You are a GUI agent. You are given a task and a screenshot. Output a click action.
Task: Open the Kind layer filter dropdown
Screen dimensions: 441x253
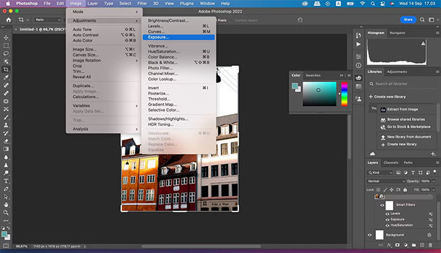[380, 172]
